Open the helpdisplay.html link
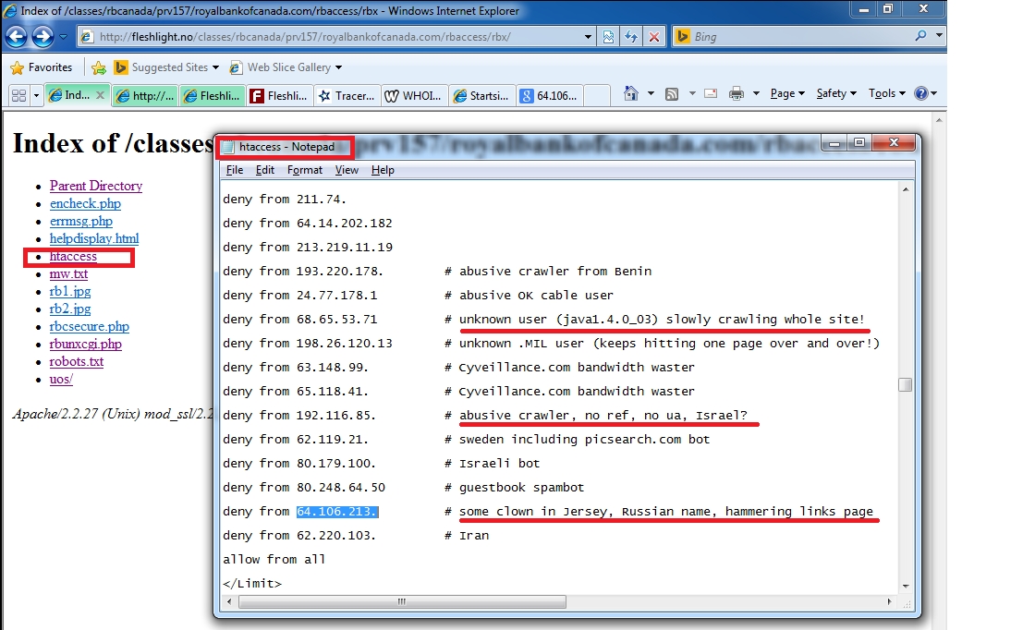 tap(94, 239)
